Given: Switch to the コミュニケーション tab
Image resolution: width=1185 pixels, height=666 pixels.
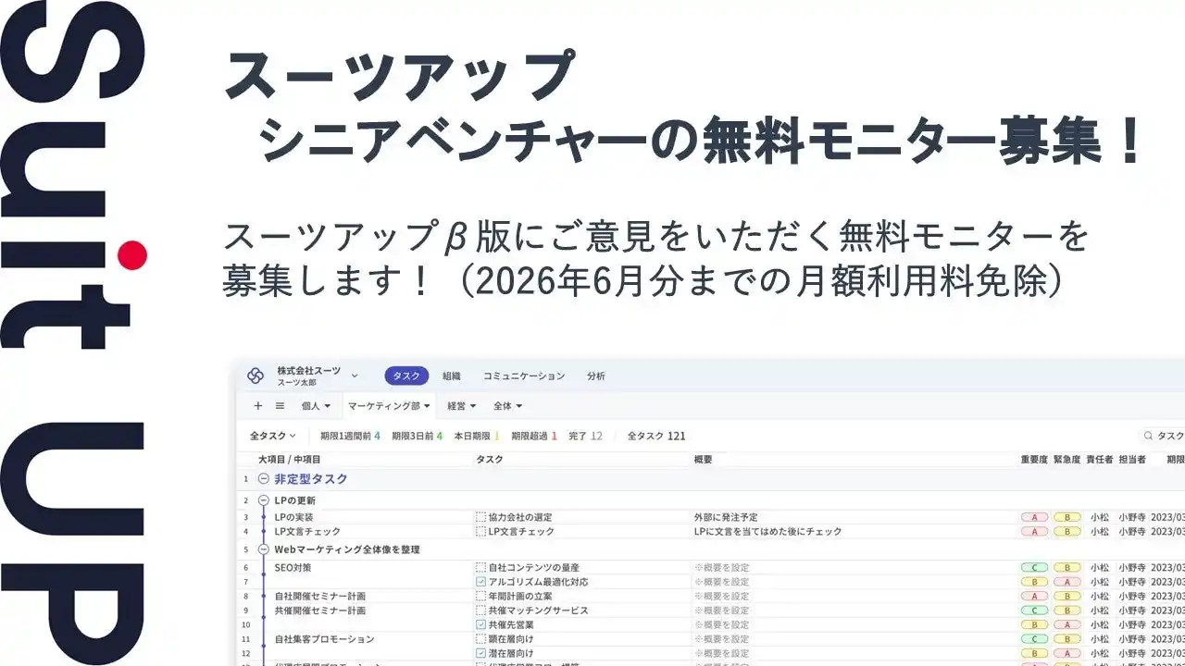Looking at the screenshot, I should [x=525, y=375].
